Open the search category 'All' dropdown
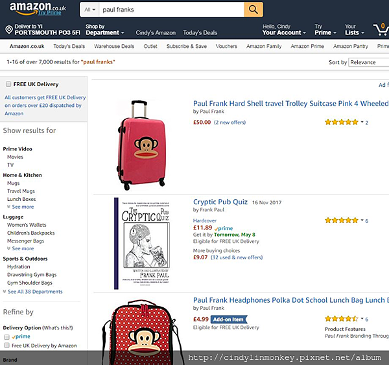Screen dimensions: 389x365 click(x=89, y=10)
